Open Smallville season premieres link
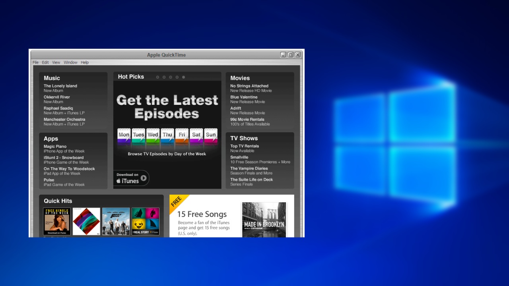The width and height of the screenshot is (509, 286). click(260, 159)
